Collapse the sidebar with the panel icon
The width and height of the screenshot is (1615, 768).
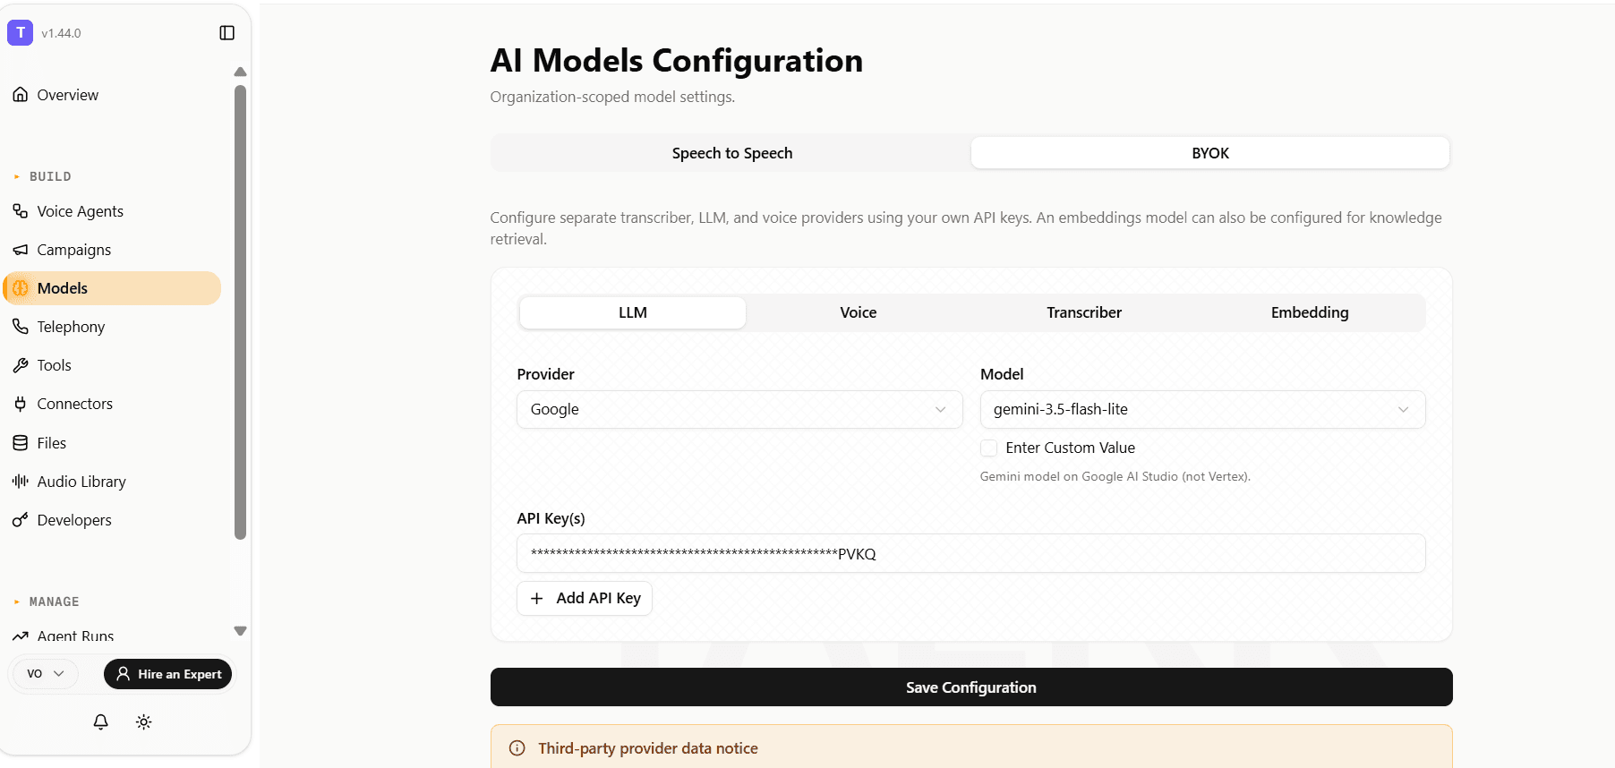pyautogui.click(x=227, y=33)
